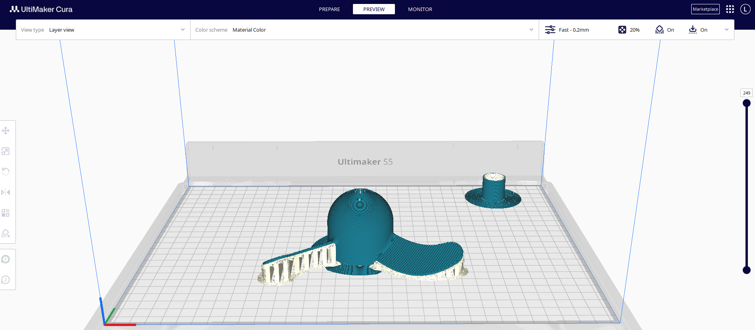Select the Support Blocker tool

coord(6,233)
